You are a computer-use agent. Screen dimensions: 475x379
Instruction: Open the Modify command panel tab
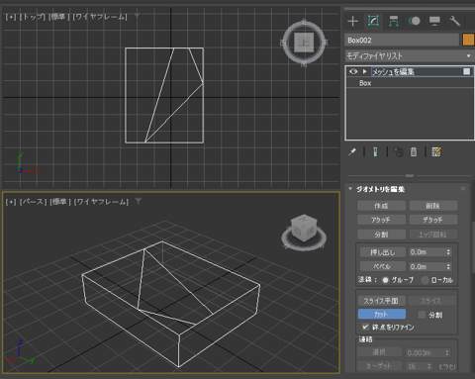[373, 21]
